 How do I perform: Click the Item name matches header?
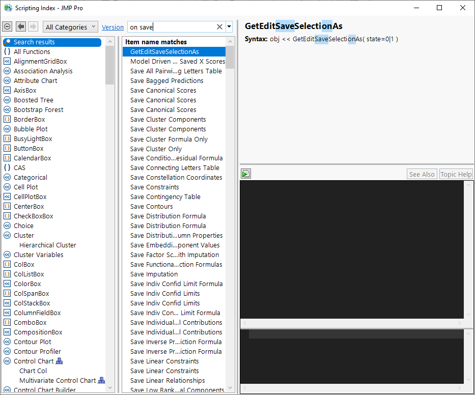click(x=156, y=42)
